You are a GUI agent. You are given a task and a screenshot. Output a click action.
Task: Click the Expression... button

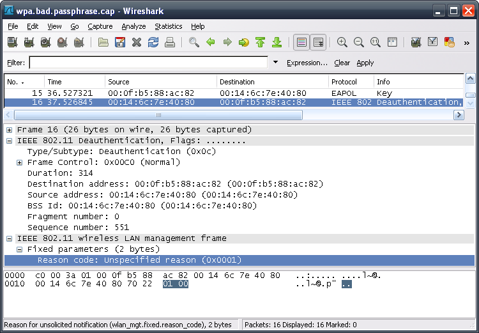307,63
